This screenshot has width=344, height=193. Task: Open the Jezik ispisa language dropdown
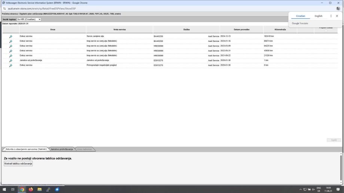point(29,19)
